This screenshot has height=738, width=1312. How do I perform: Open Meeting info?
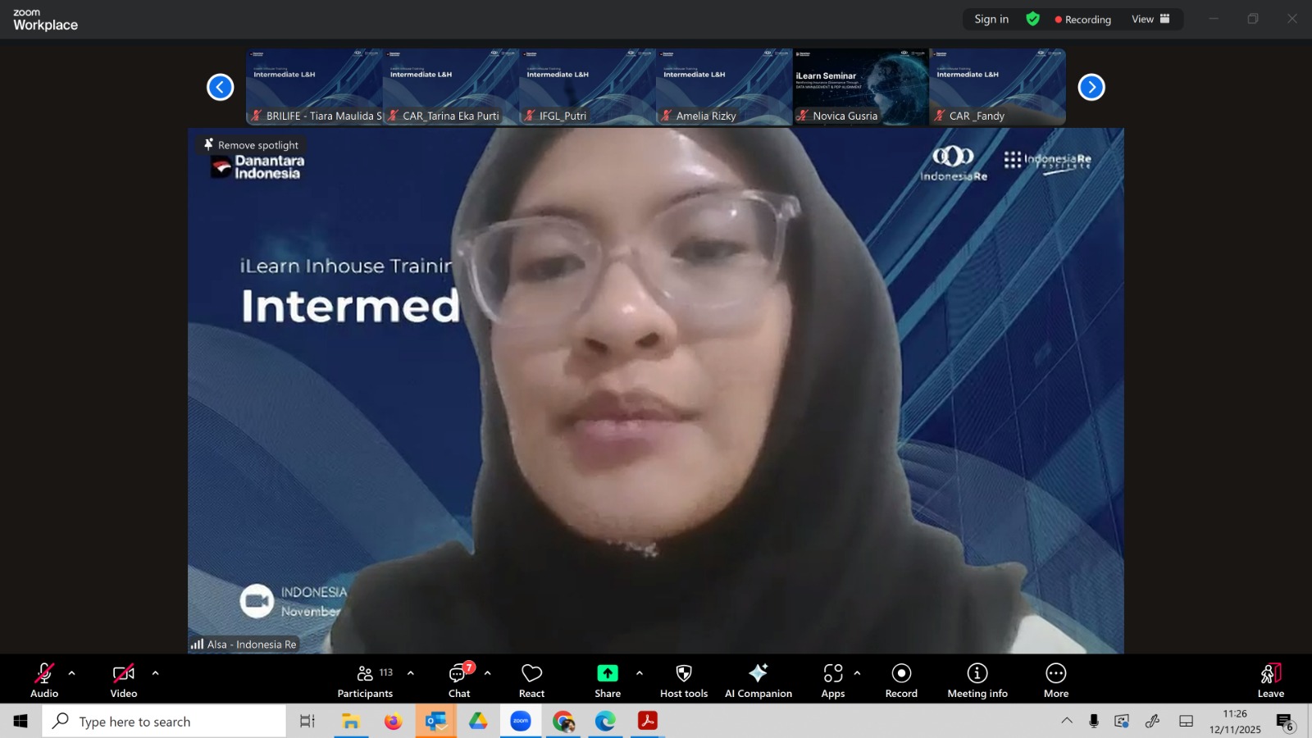(x=977, y=680)
